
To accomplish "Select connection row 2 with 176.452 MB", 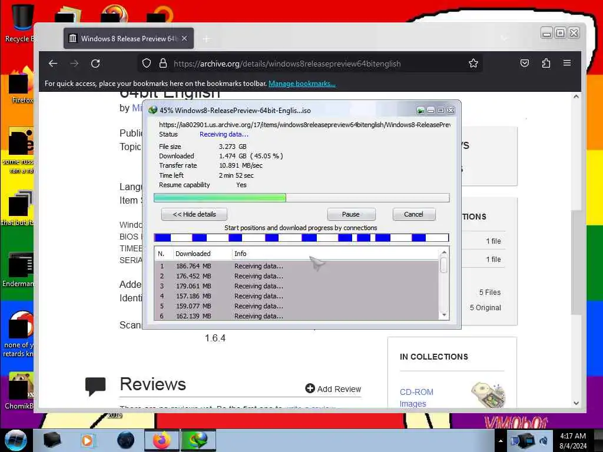I will click(296, 276).
